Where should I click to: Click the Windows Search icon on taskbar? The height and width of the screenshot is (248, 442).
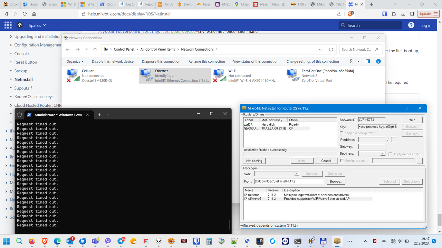point(19,241)
